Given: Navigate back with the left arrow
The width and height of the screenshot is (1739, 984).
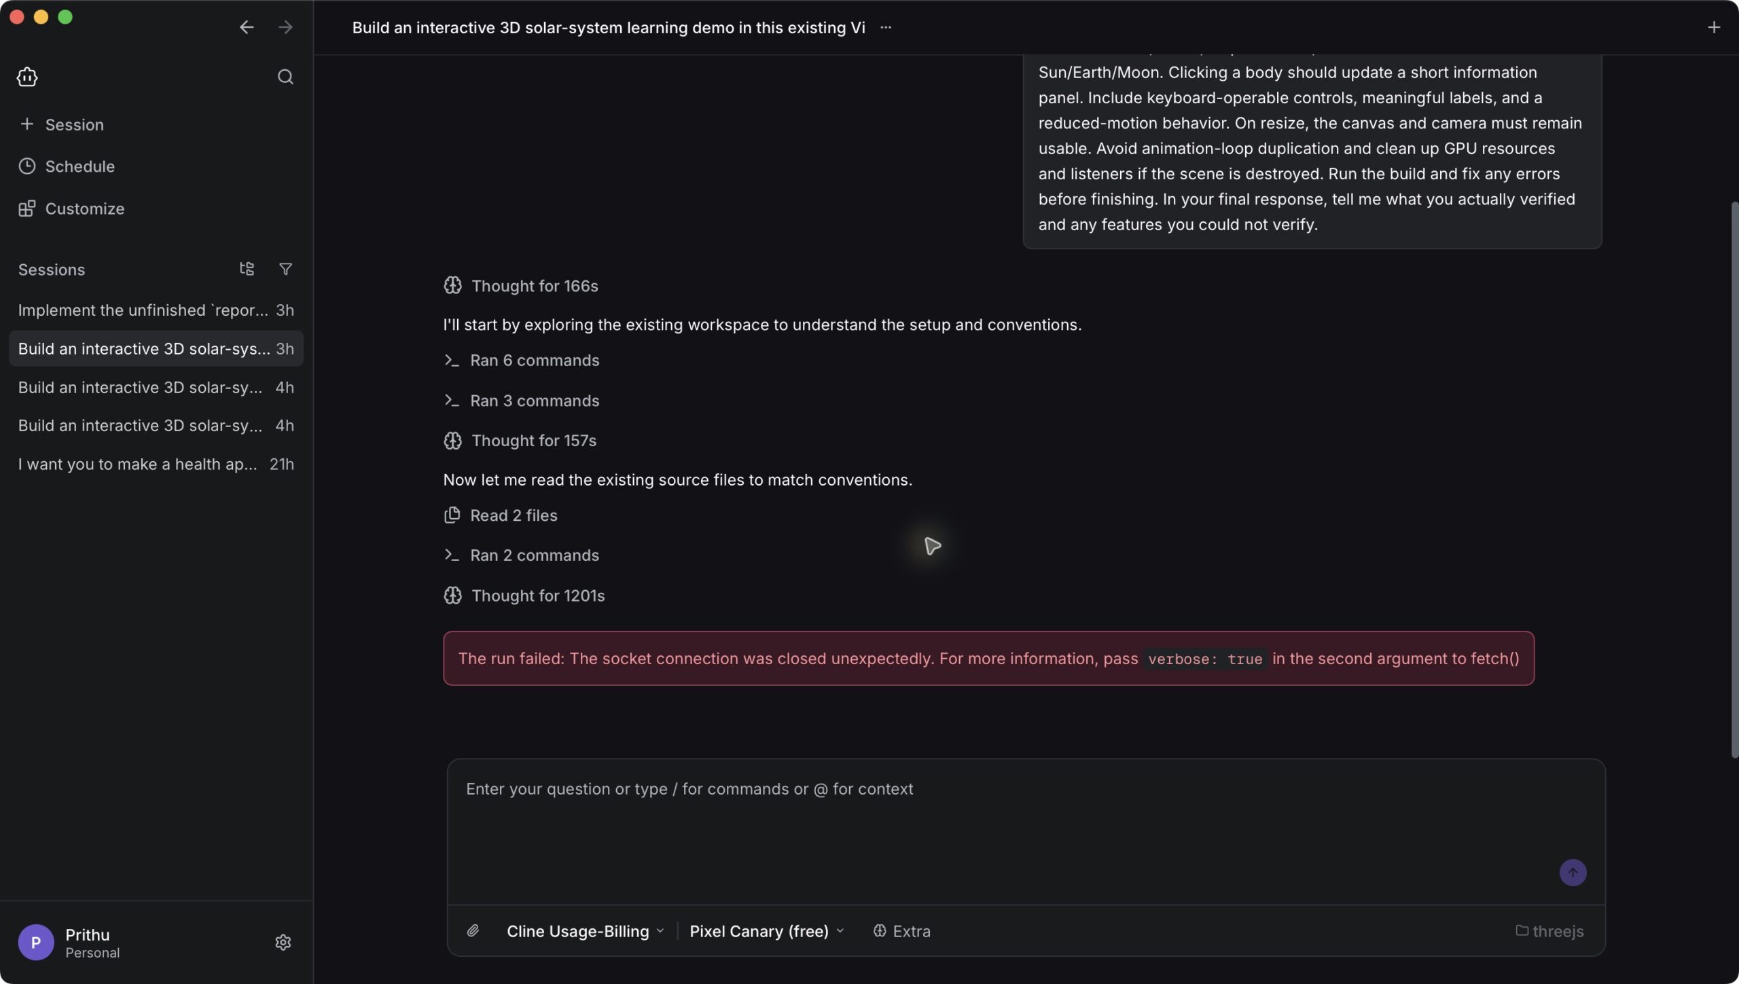Looking at the screenshot, I should click(x=247, y=27).
